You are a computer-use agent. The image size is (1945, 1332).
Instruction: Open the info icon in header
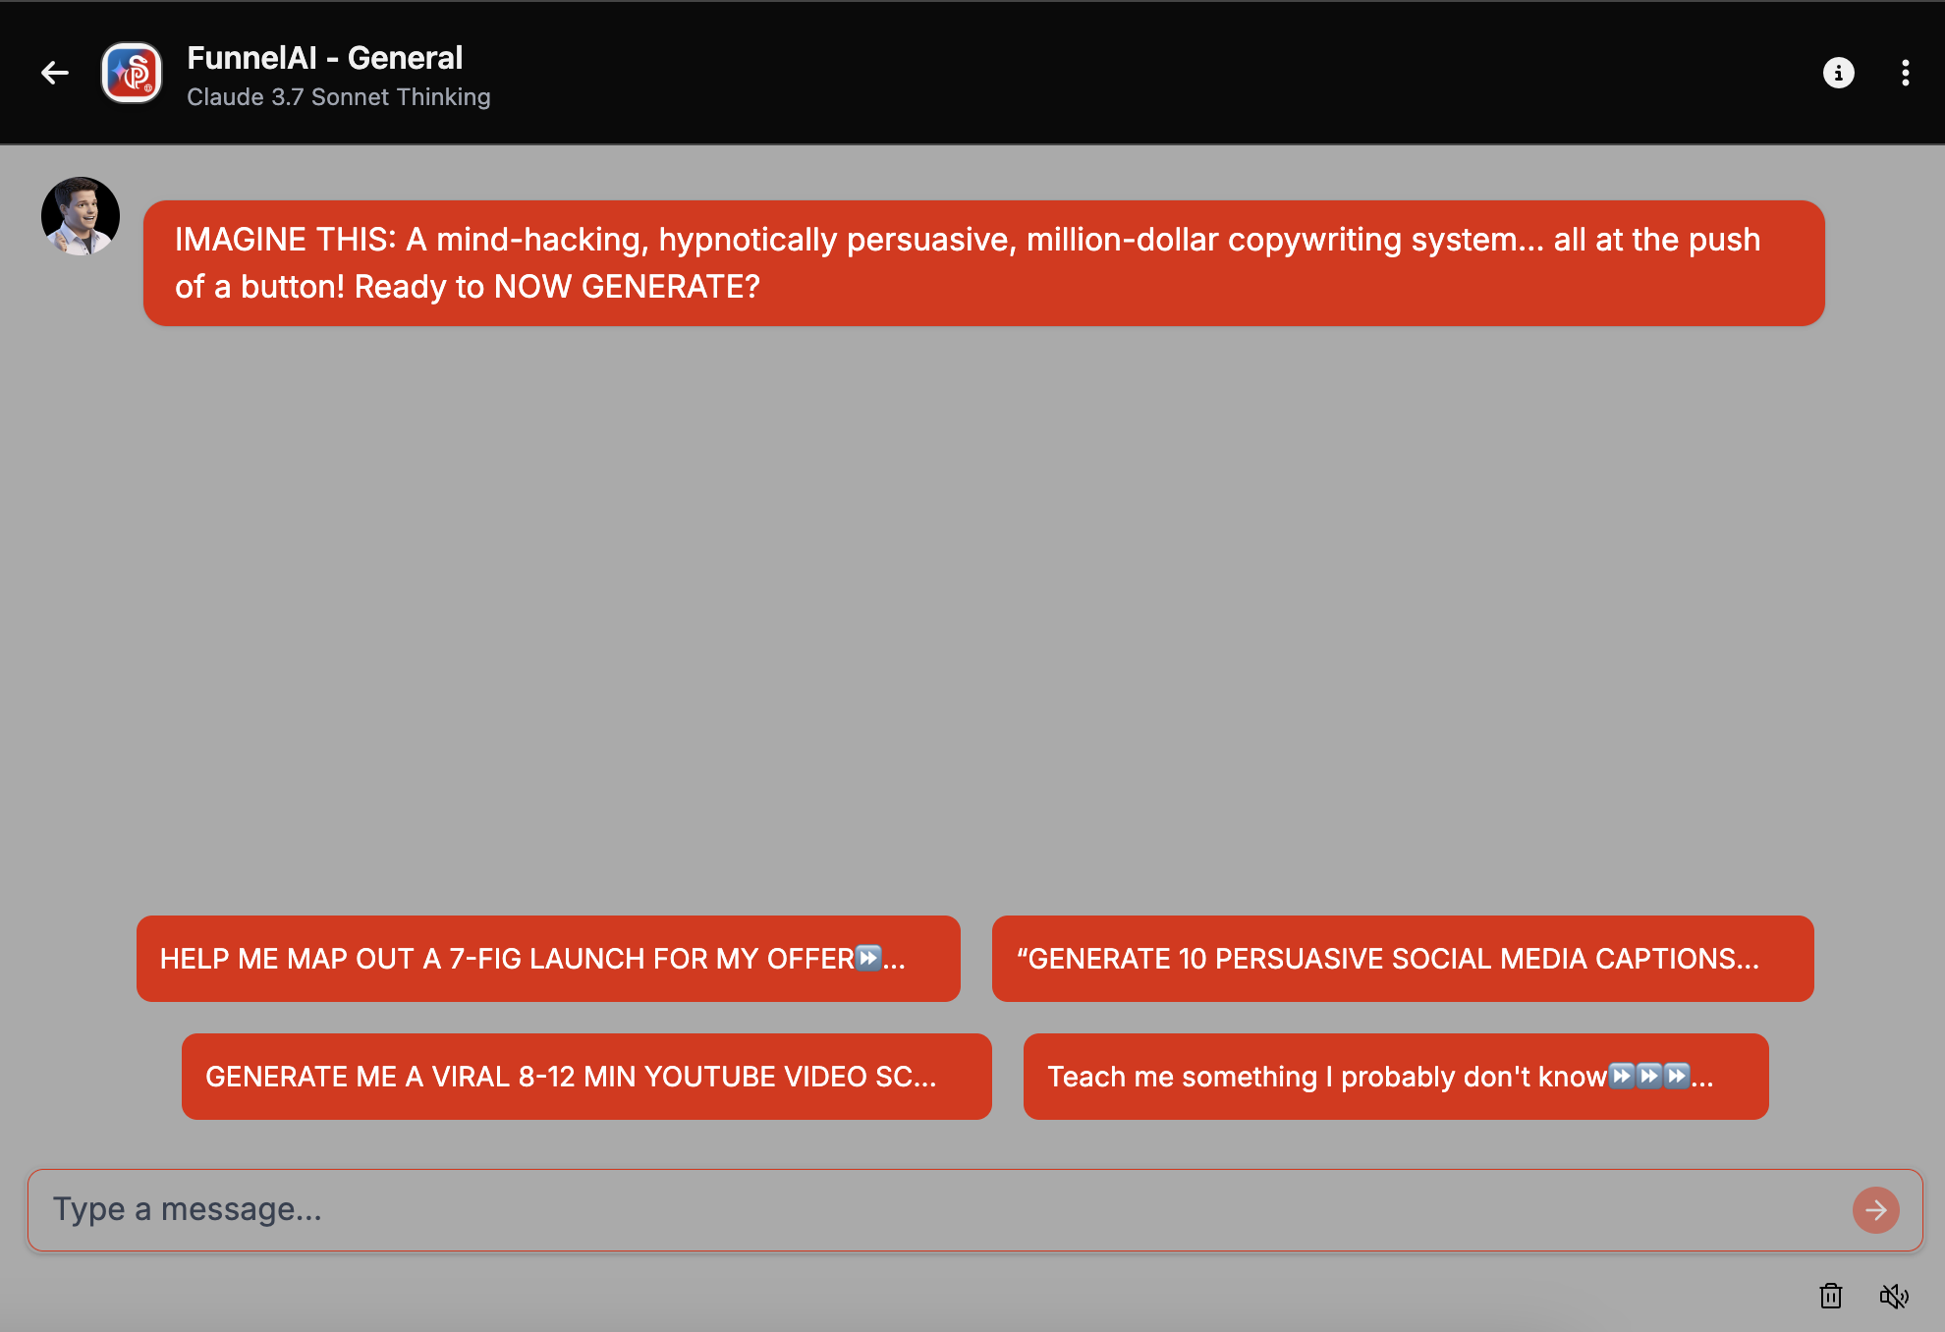point(1838,73)
